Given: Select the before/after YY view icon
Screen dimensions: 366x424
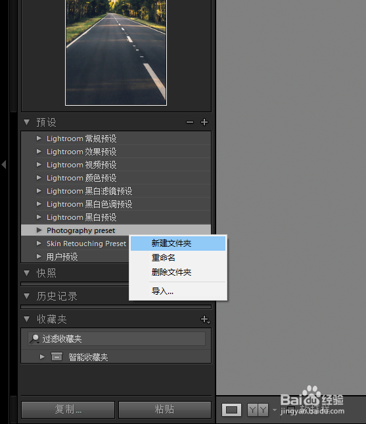Looking at the screenshot, I should (x=258, y=410).
